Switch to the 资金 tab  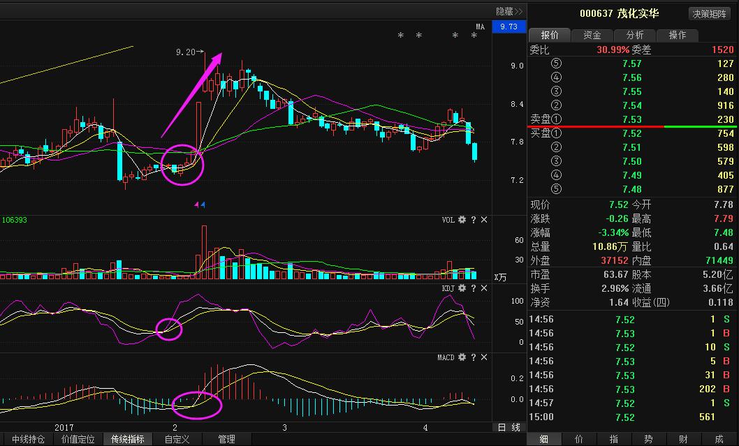coord(592,35)
